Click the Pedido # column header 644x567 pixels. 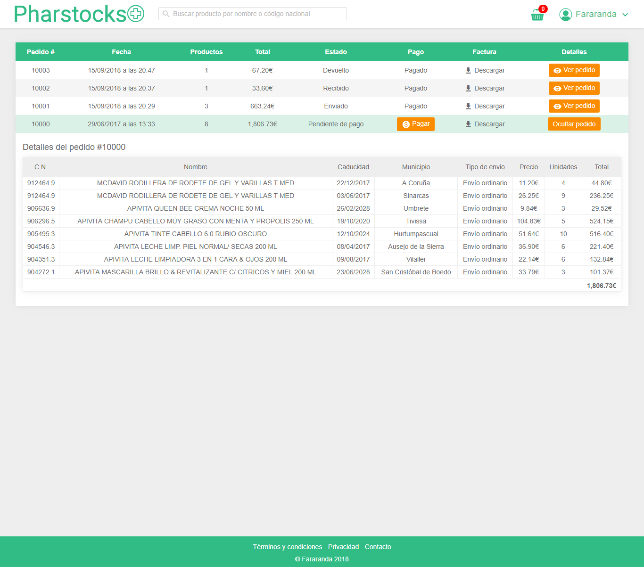click(41, 52)
